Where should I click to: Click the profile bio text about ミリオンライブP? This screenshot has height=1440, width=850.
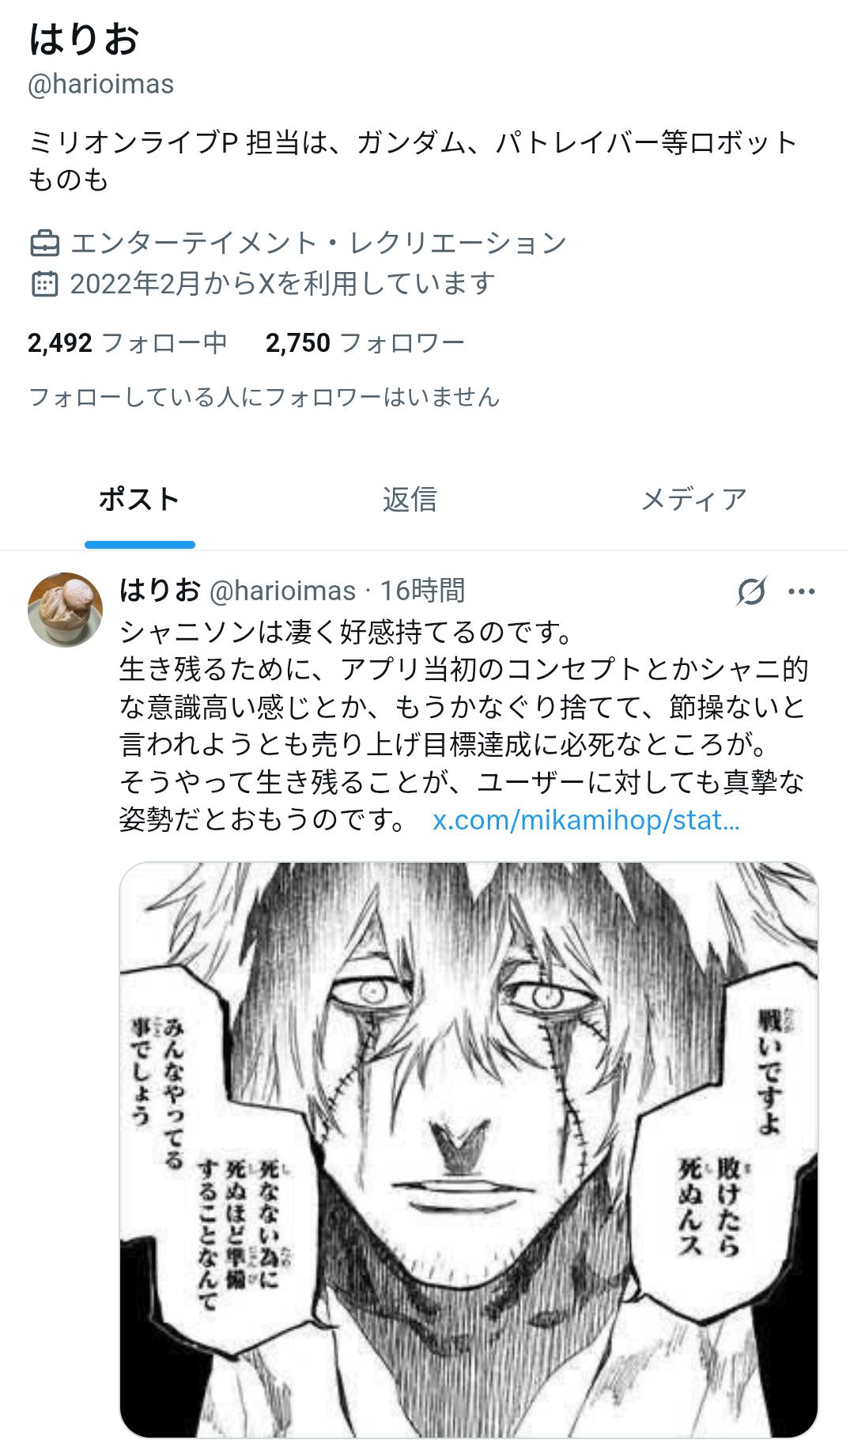412,162
